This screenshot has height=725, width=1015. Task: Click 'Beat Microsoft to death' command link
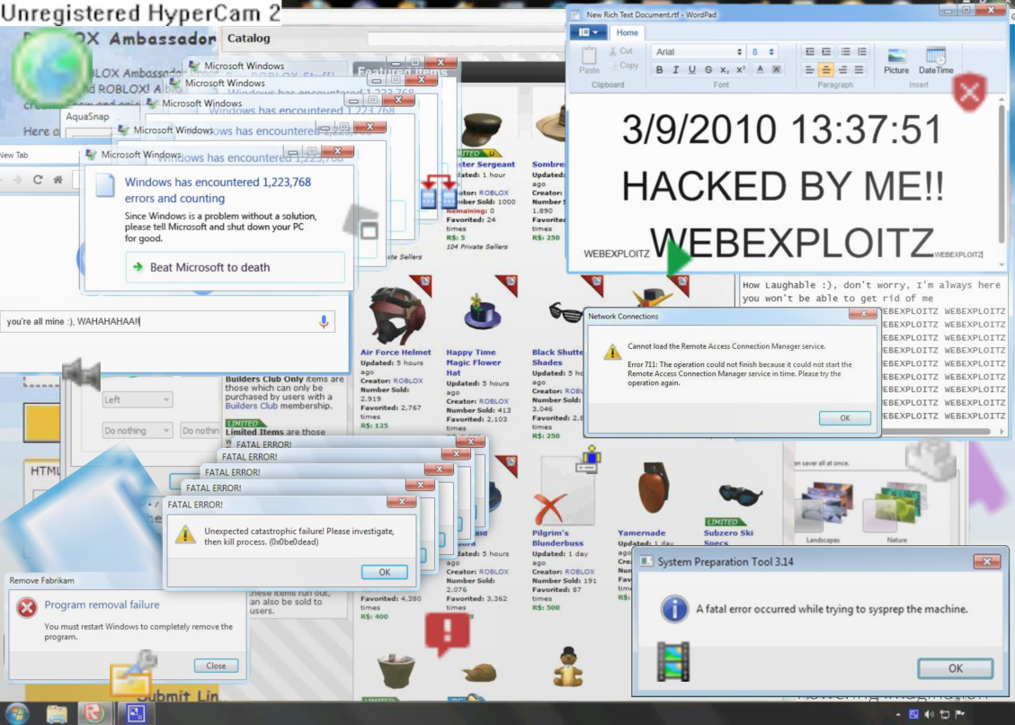[235, 267]
